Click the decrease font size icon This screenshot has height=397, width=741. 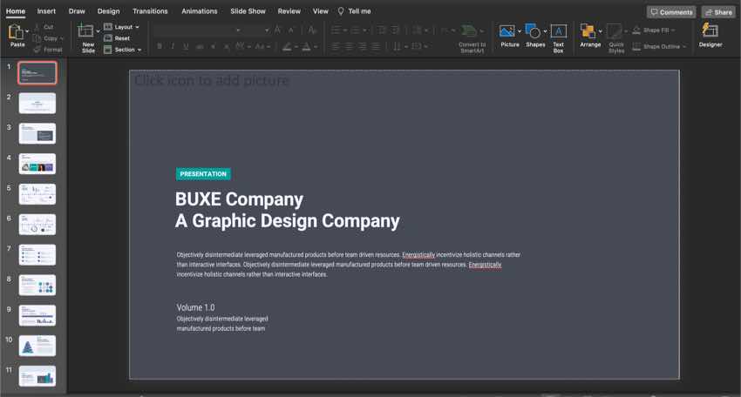pos(291,30)
